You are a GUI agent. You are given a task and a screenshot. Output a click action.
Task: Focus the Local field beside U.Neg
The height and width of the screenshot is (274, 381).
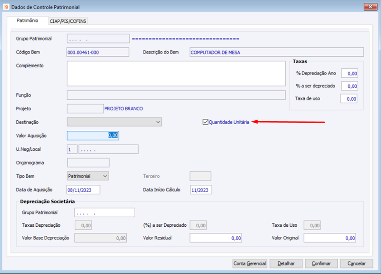[x=109, y=149]
